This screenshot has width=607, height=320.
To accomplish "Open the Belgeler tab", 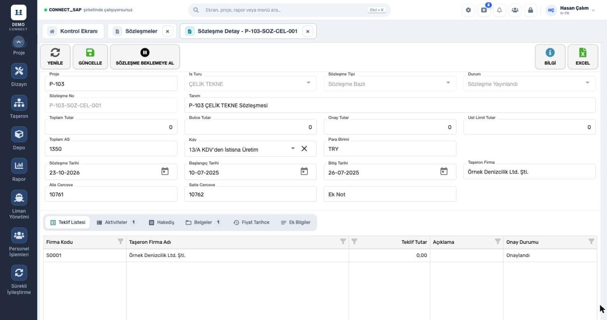I will click(x=203, y=222).
